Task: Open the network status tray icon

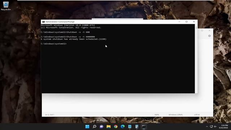Action: [212, 127]
